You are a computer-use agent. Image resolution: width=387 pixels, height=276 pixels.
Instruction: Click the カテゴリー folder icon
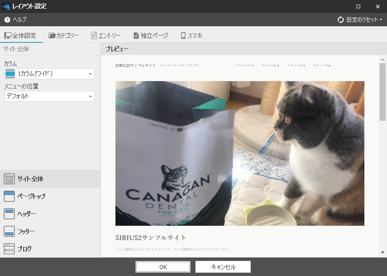pos(52,35)
